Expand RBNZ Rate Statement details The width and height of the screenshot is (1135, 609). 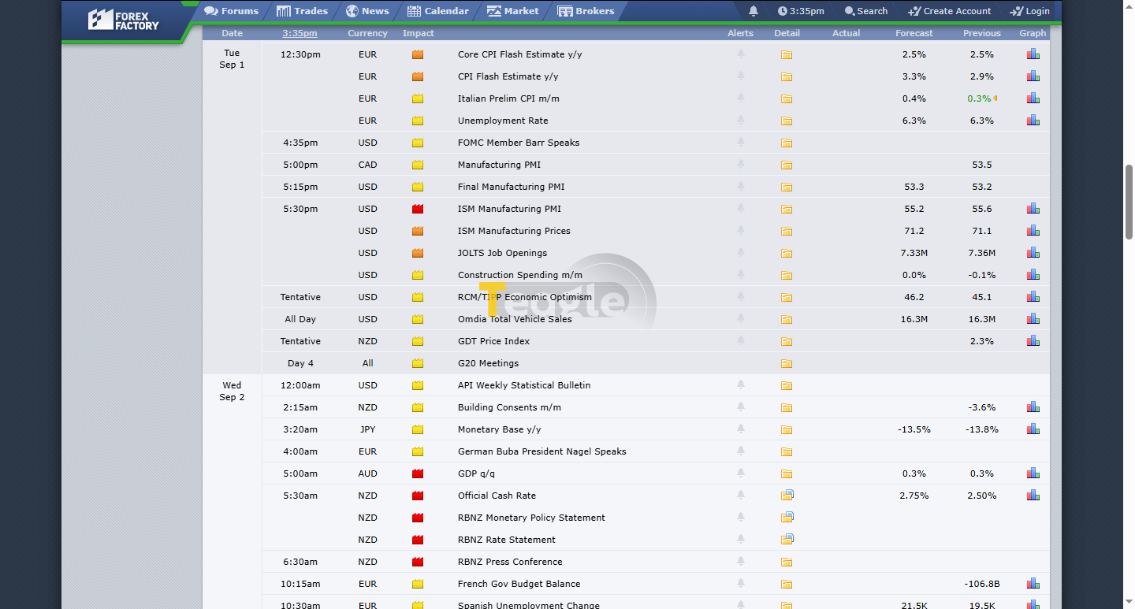[787, 540]
